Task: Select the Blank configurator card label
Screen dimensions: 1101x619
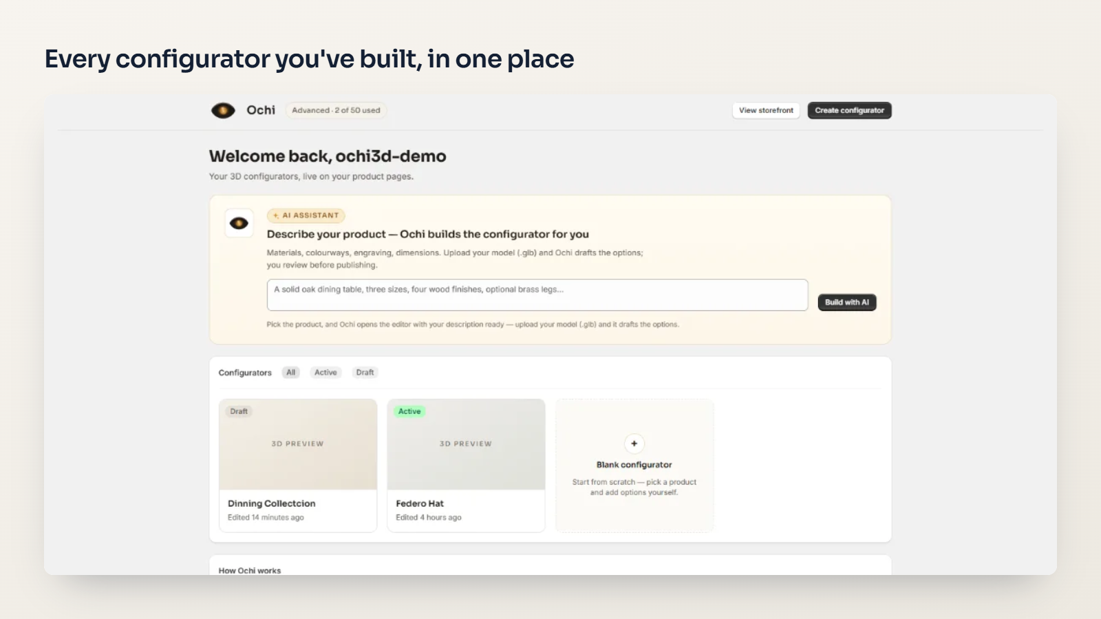Action: point(634,465)
